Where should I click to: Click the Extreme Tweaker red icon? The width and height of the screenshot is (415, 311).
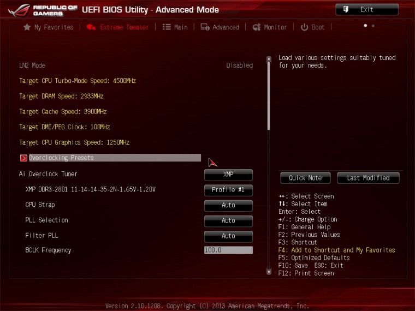[x=91, y=27]
